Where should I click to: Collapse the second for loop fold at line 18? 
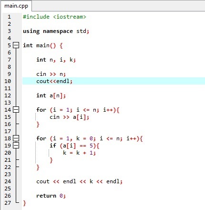16,138
